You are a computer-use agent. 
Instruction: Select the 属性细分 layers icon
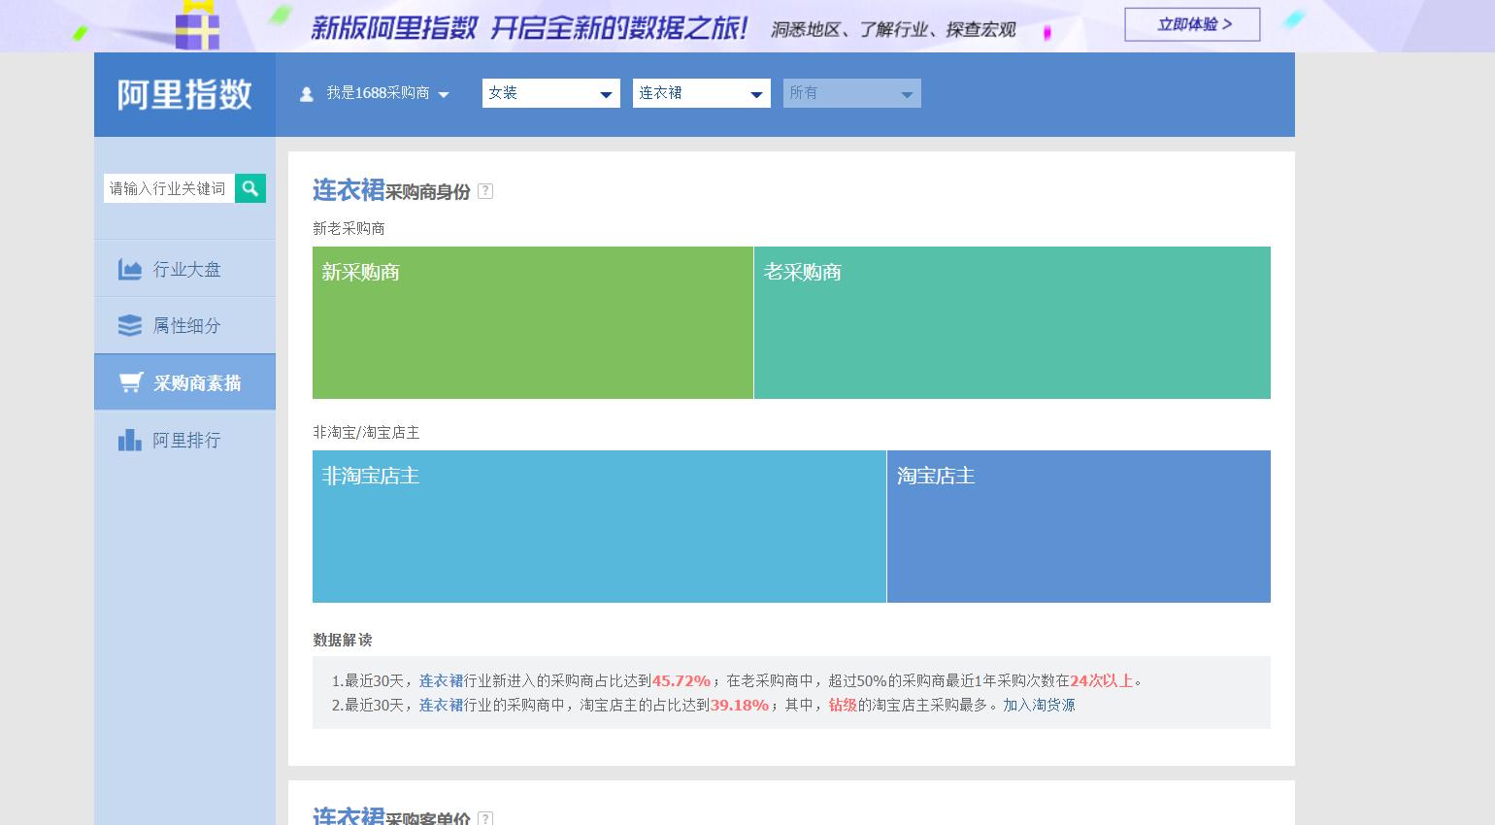pyautogui.click(x=130, y=325)
